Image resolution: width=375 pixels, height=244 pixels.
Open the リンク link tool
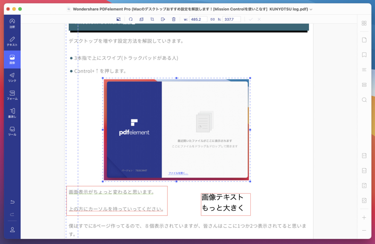tap(12, 77)
